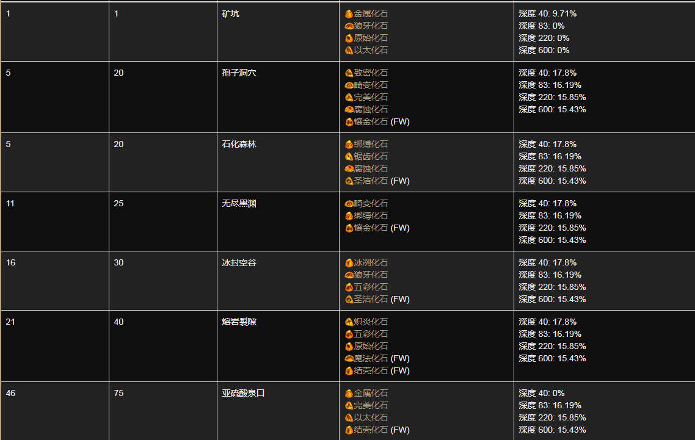Click the 锯齿化石 fossil icon
This screenshot has width=695, height=440.
coord(349,156)
